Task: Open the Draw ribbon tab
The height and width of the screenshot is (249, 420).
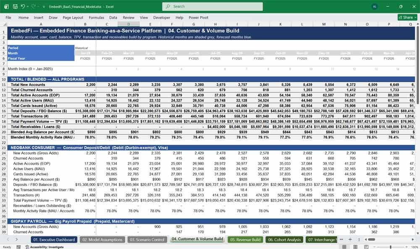Action: point(53,17)
